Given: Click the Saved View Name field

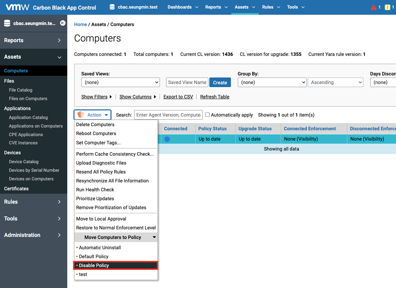Looking at the screenshot, I should point(187,82).
